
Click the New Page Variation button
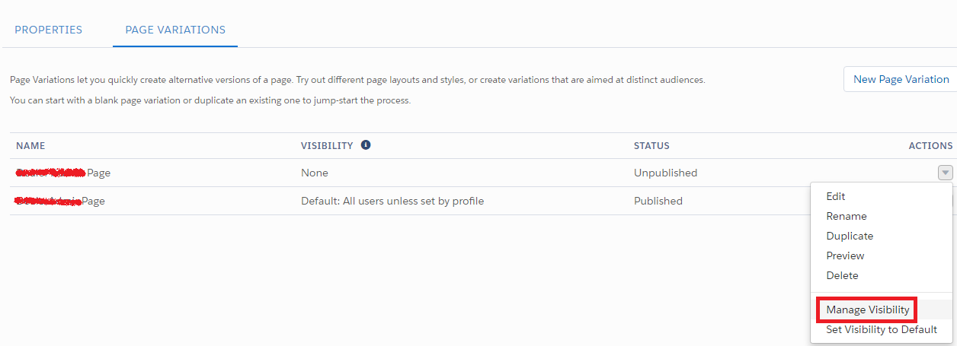(x=901, y=79)
